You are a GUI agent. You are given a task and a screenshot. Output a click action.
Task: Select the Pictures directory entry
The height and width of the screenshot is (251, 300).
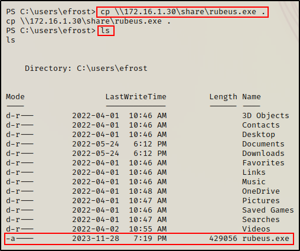[x=261, y=201]
